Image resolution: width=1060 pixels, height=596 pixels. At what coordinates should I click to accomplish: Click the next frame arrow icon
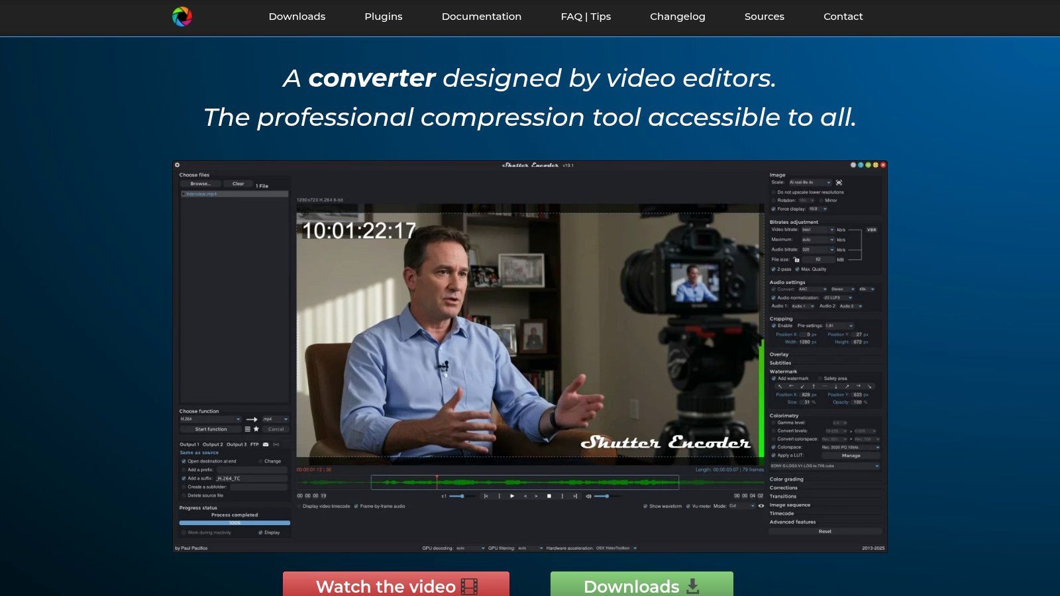pyautogui.click(x=536, y=496)
